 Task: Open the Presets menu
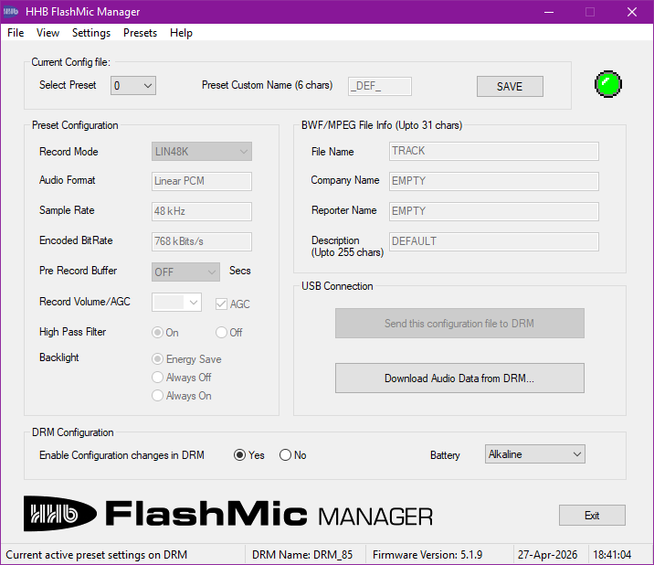(x=140, y=33)
